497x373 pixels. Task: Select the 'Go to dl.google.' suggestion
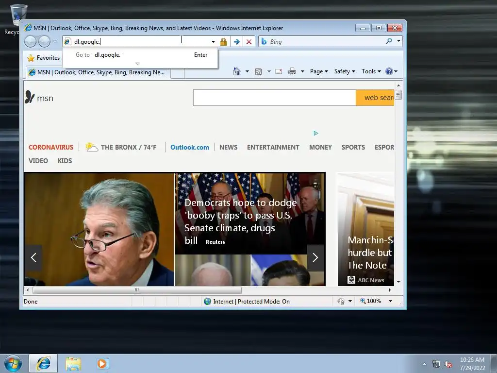tap(140, 55)
